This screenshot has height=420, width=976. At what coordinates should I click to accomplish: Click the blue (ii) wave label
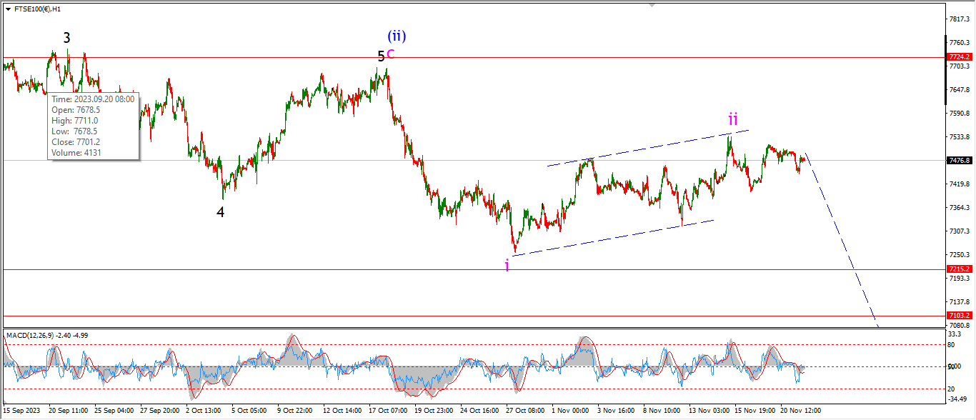[397, 36]
